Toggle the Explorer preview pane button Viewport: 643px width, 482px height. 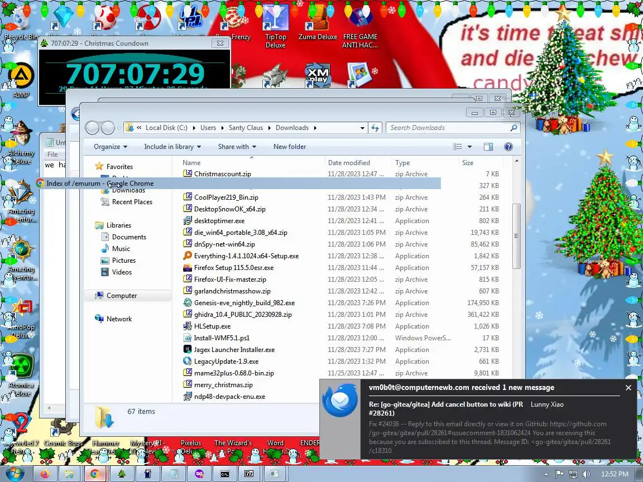click(488, 147)
